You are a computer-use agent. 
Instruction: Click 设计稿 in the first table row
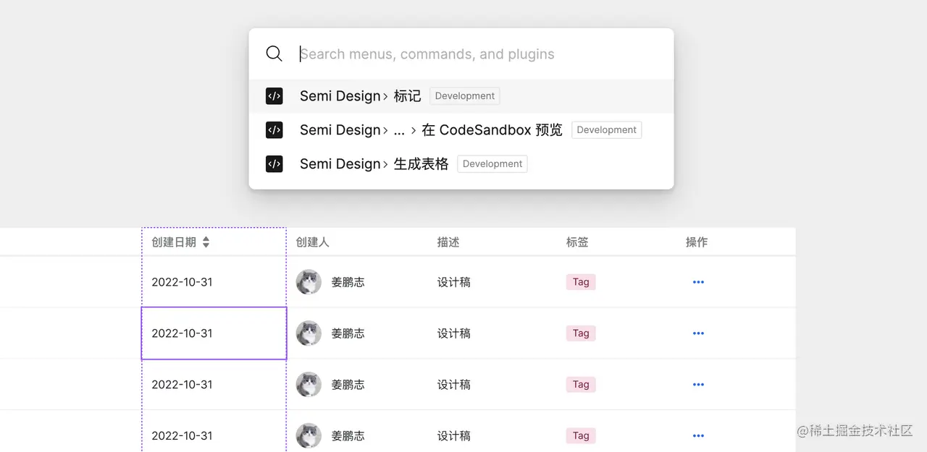pos(454,282)
